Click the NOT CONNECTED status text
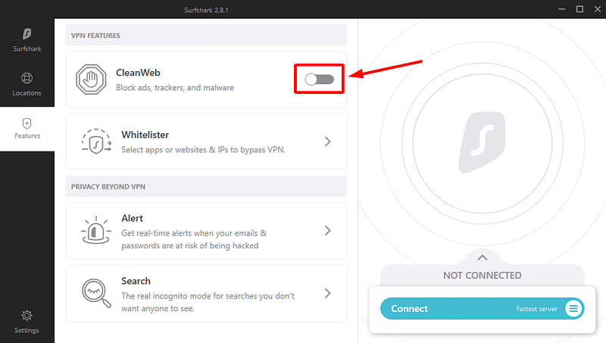The width and height of the screenshot is (606, 343). tap(482, 276)
